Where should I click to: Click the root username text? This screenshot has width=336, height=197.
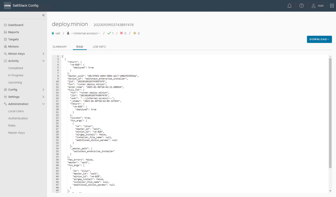(321, 6)
